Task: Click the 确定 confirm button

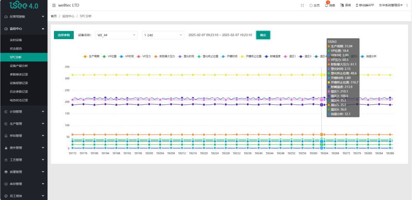Action: point(263,35)
